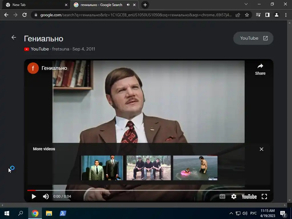Open thumbnail of man in water

[x=195, y=168]
